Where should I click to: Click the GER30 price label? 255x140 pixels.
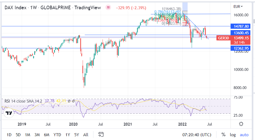[223, 38]
